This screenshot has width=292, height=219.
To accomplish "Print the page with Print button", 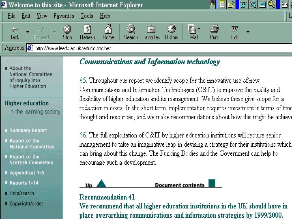I will 215,32.
